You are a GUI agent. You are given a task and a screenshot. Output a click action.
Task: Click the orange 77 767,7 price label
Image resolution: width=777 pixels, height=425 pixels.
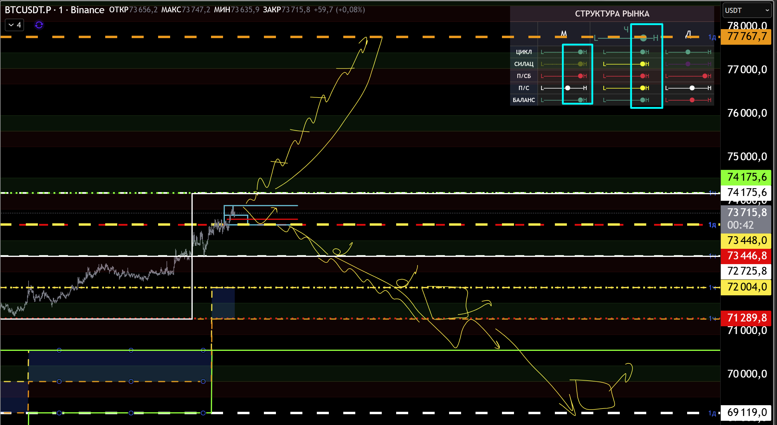pyautogui.click(x=746, y=37)
